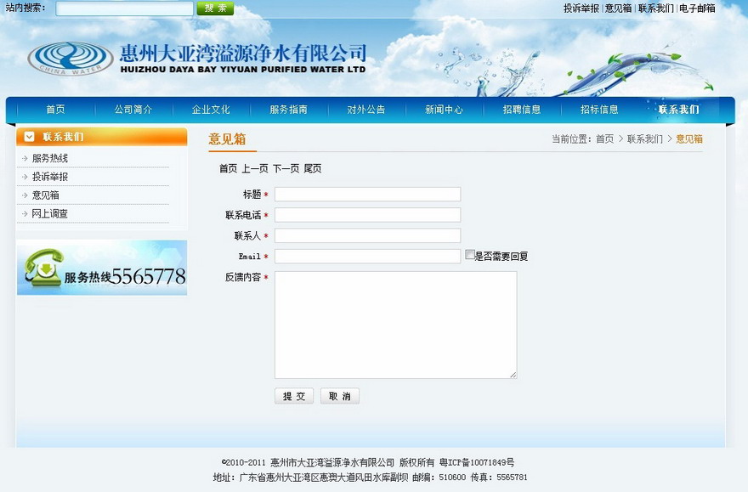Select 招标信息 in the navigation bar
Image resolution: width=748 pixels, height=492 pixels.
(x=599, y=110)
